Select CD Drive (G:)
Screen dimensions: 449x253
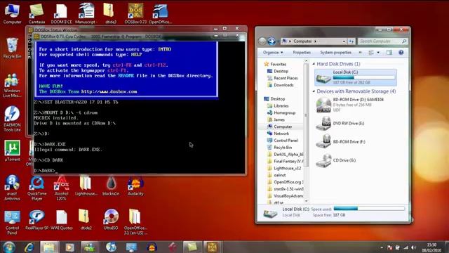[355, 160]
